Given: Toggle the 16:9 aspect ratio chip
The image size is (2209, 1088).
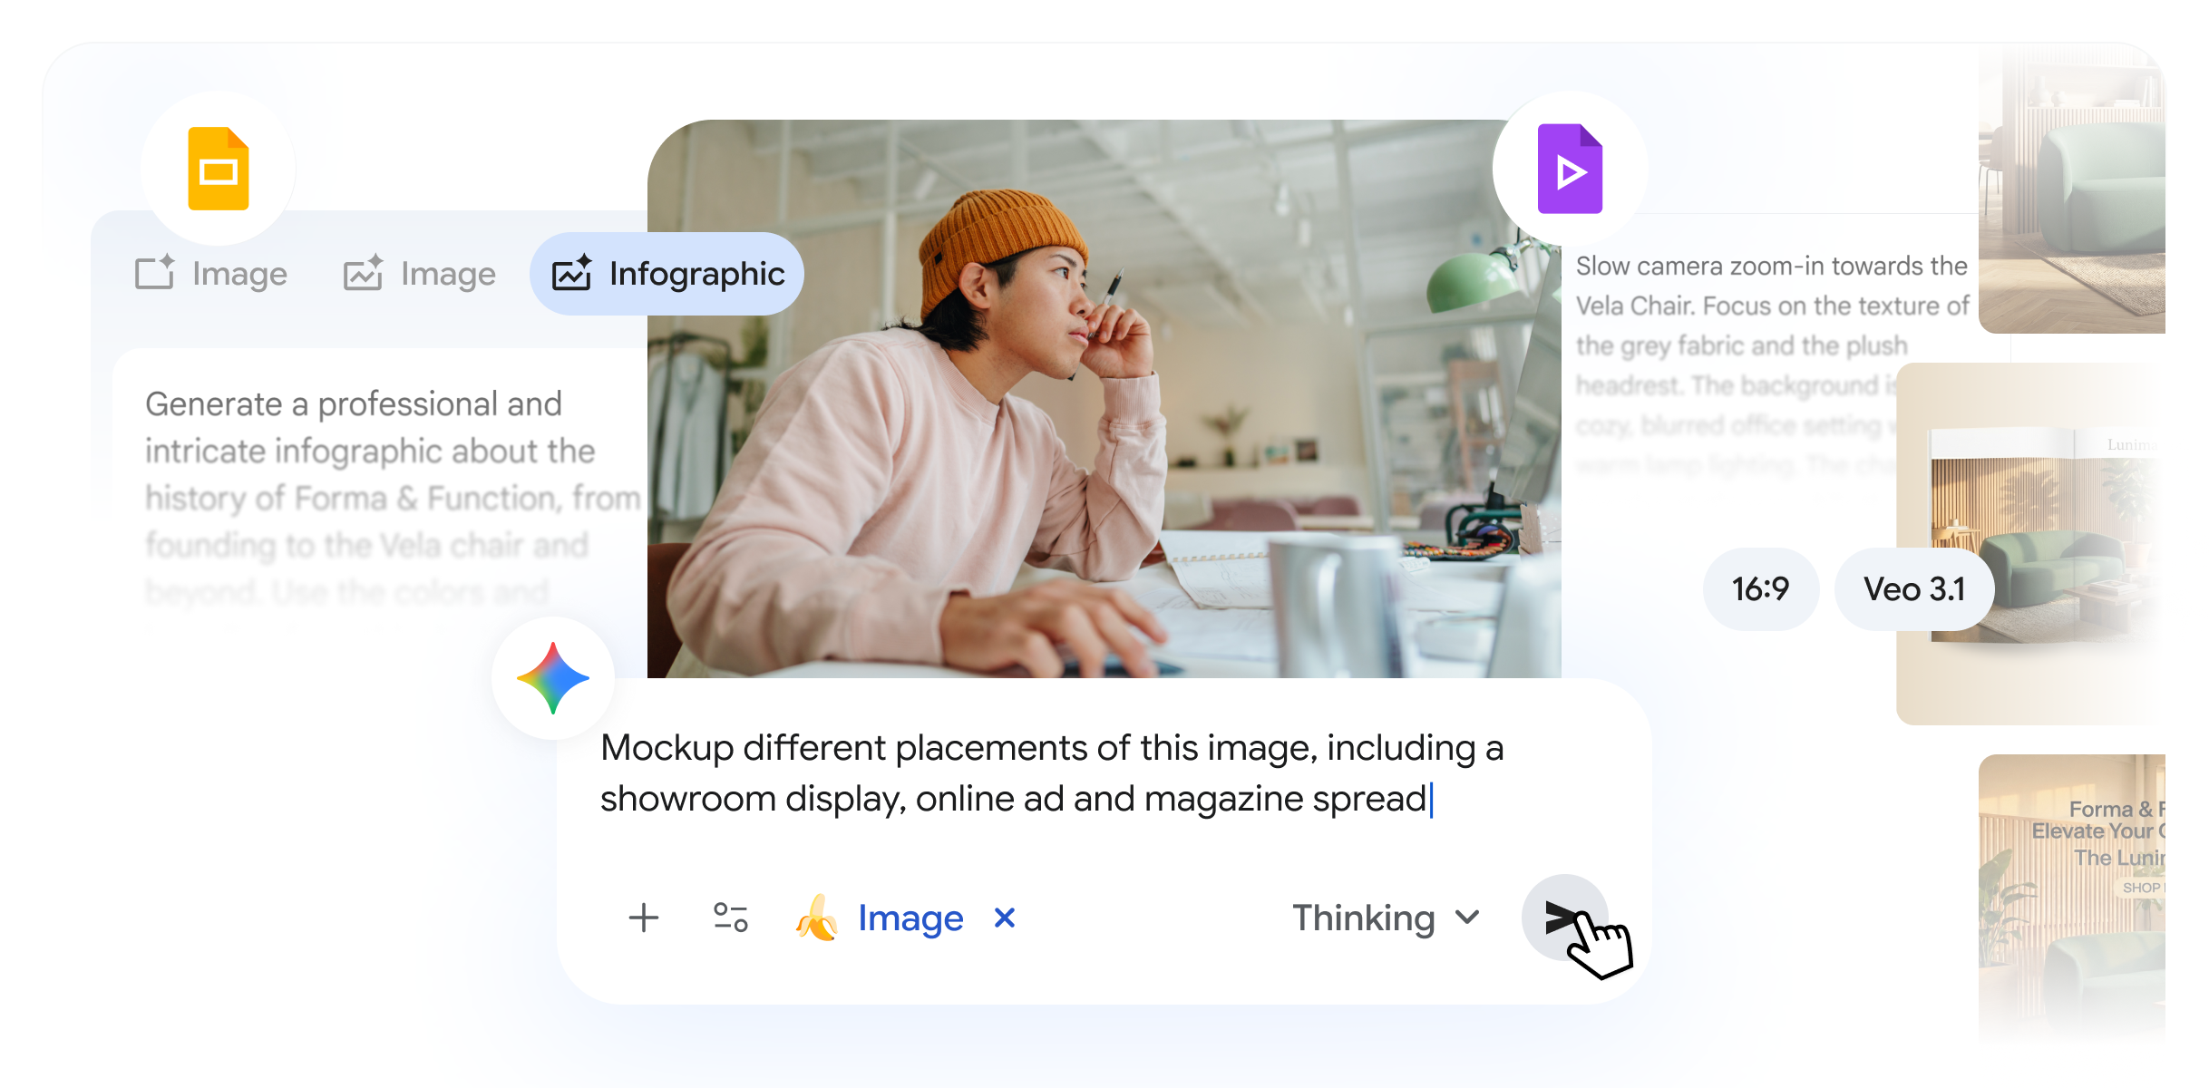Looking at the screenshot, I should point(1760,589).
